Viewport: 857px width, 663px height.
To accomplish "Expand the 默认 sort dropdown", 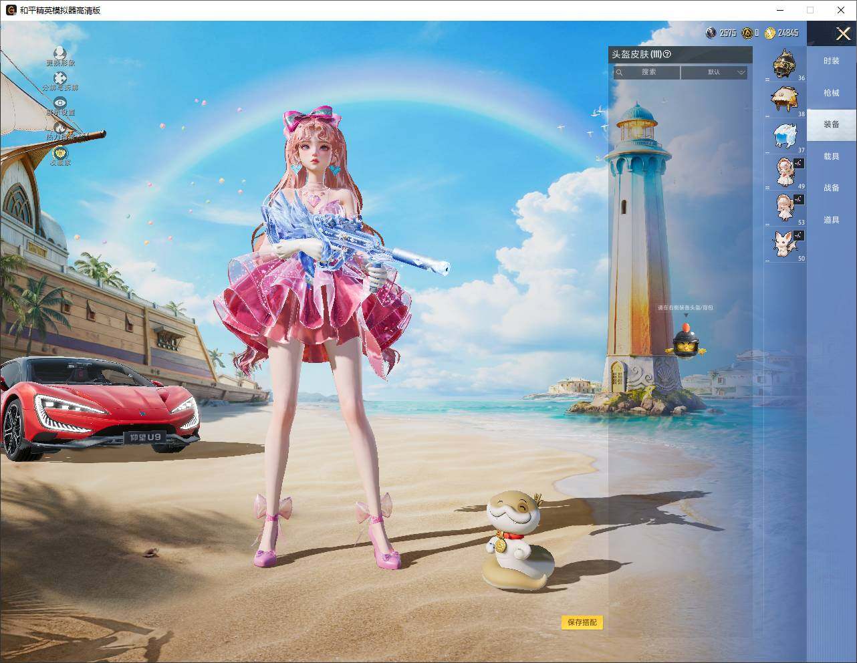I will pyautogui.click(x=714, y=72).
